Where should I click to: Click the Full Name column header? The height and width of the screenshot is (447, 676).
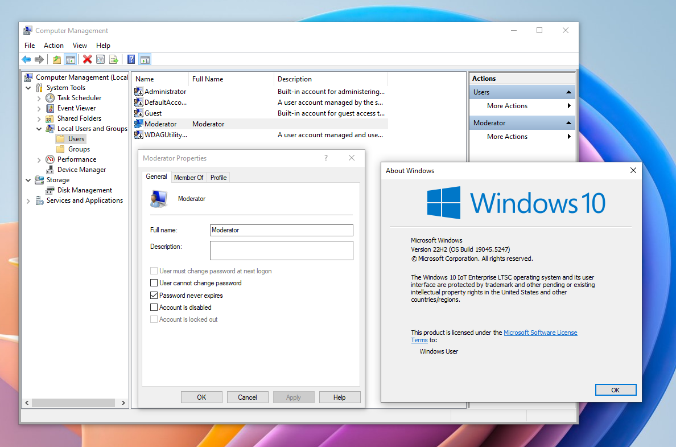pos(231,79)
